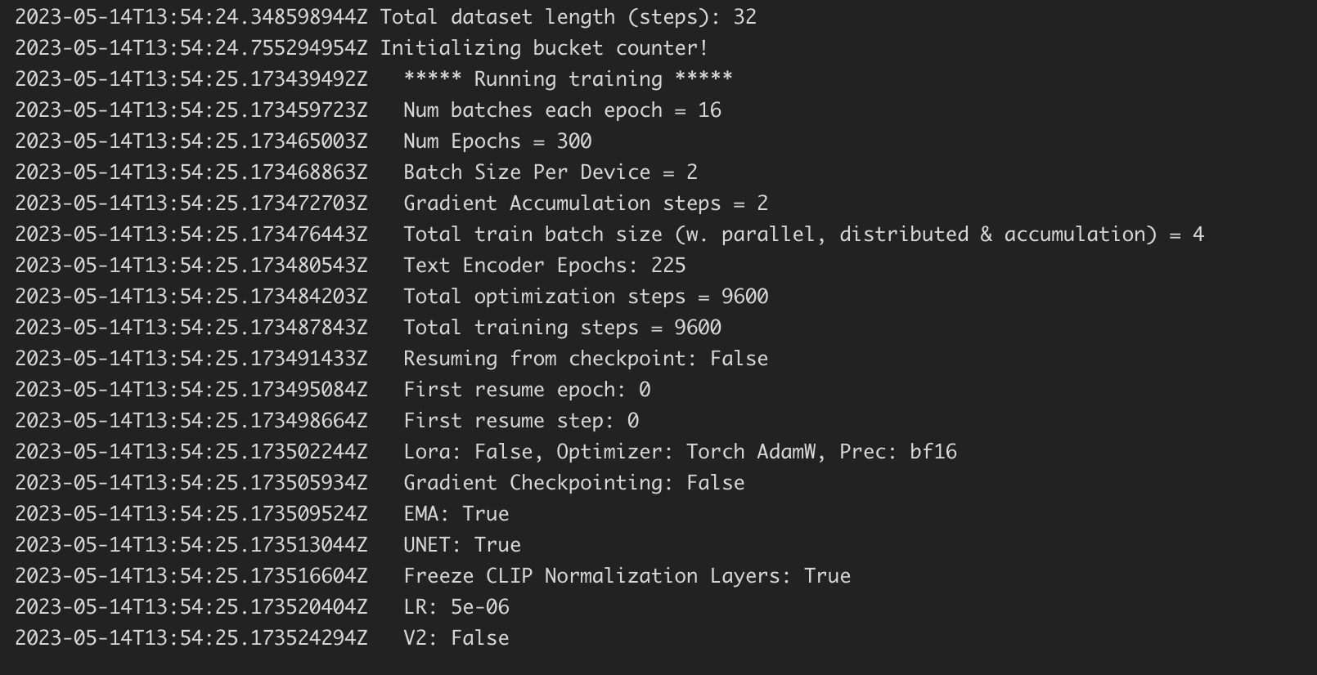Click the 'Total optimization steps = 9600' line

pyautogui.click(x=585, y=297)
